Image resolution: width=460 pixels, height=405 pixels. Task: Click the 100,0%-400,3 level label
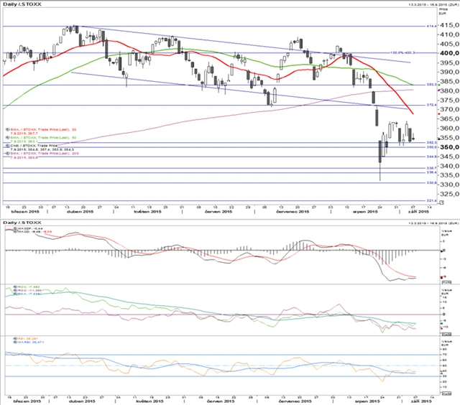coord(402,52)
